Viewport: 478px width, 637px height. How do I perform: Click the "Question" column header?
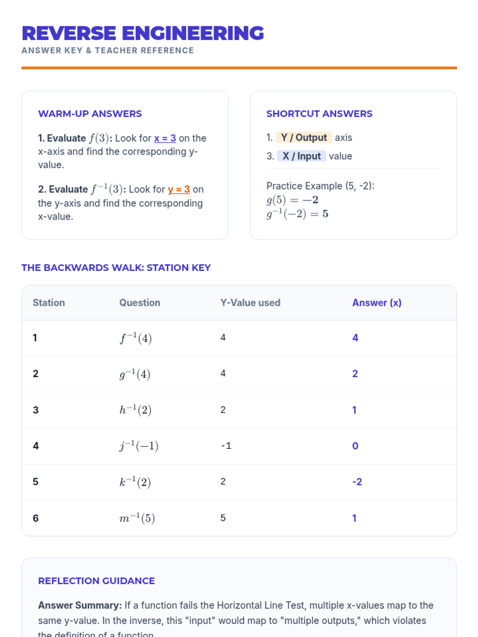click(140, 303)
